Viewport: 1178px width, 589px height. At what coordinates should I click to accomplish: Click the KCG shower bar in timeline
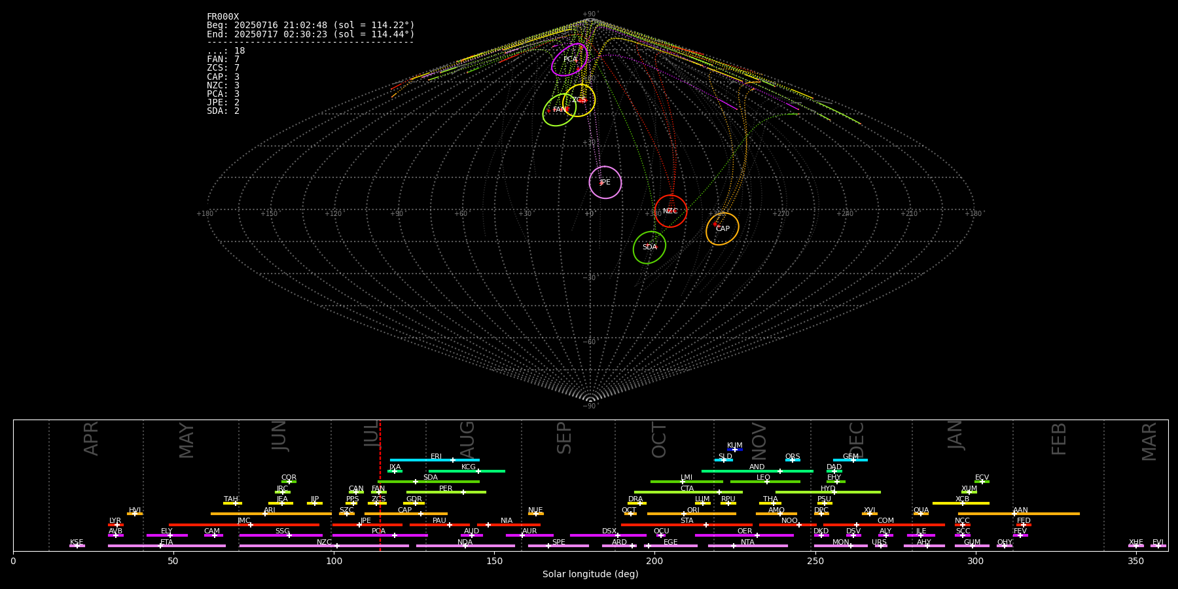tap(467, 471)
